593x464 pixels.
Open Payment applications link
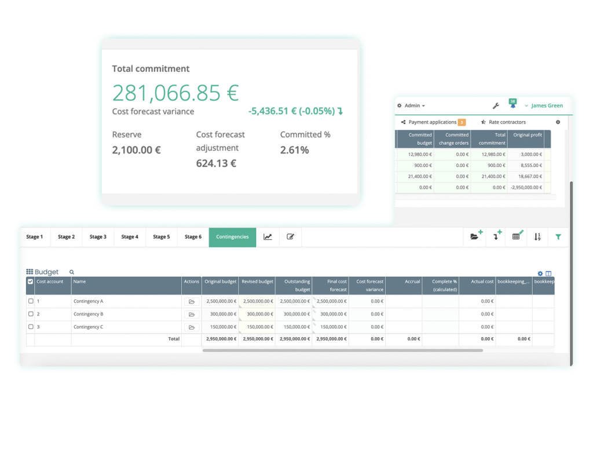click(432, 122)
